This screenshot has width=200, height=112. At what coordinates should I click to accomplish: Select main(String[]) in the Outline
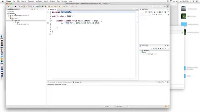pyautogui.click(x=150, y=54)
